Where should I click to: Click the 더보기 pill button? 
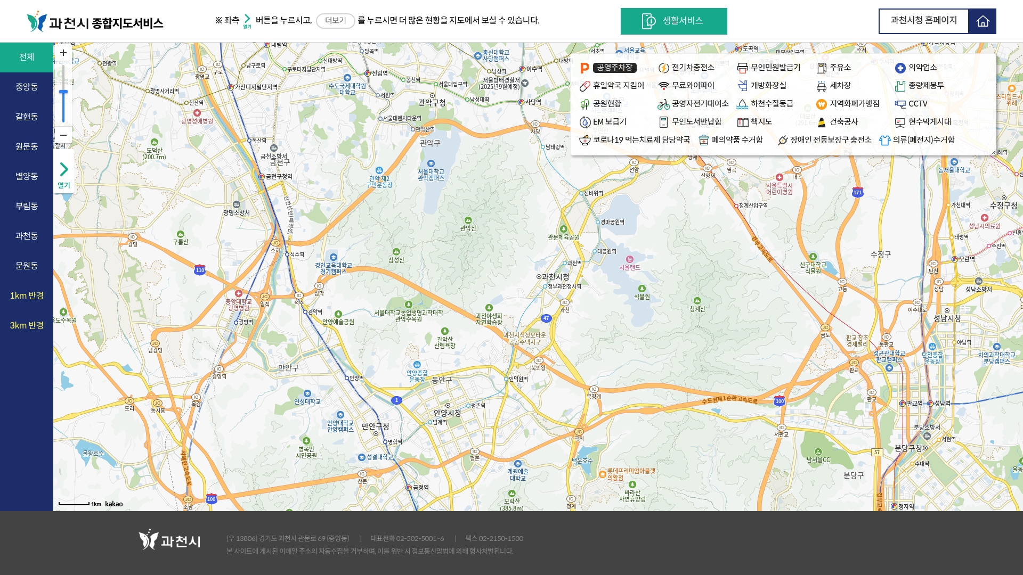(336, 21)
